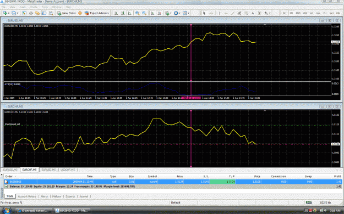Click the New Order toolbar button

[x=67, y=13]
